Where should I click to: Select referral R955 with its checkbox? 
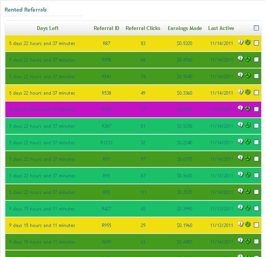pyautogui.click(x=256, y=225)
